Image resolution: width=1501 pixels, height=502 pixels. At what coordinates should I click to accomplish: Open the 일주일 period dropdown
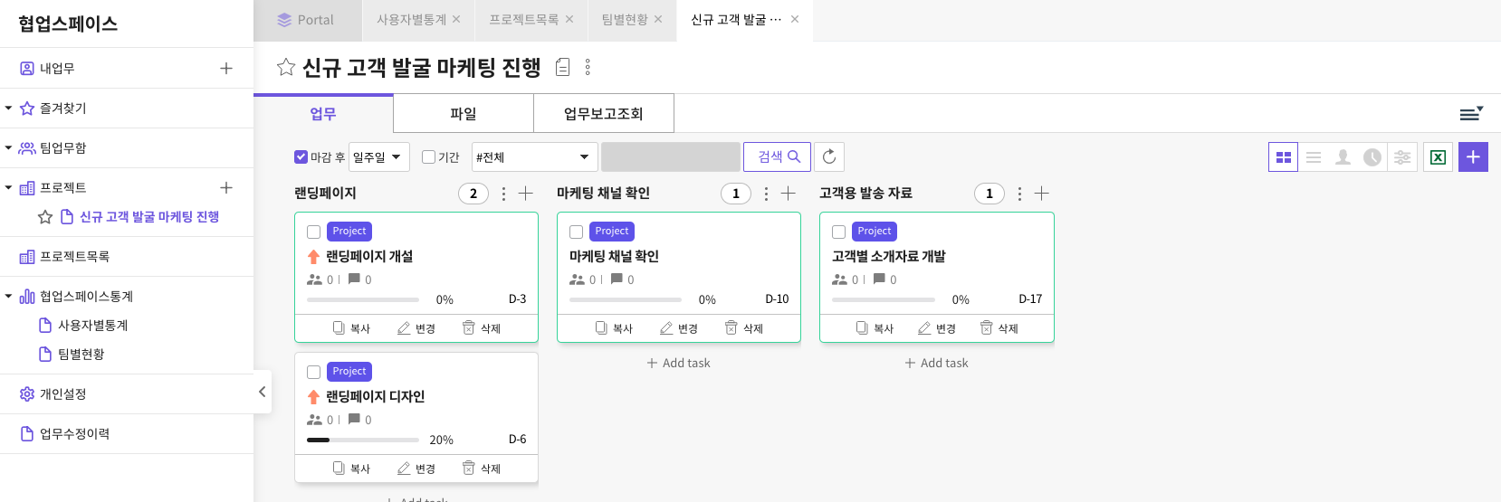(379, 157)
